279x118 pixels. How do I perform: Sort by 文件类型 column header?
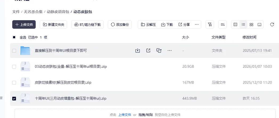click(x=219, y=37)
